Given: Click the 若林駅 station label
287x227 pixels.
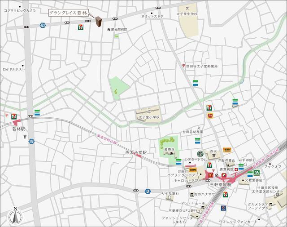Looking at the screenshot, I should 19,129.
